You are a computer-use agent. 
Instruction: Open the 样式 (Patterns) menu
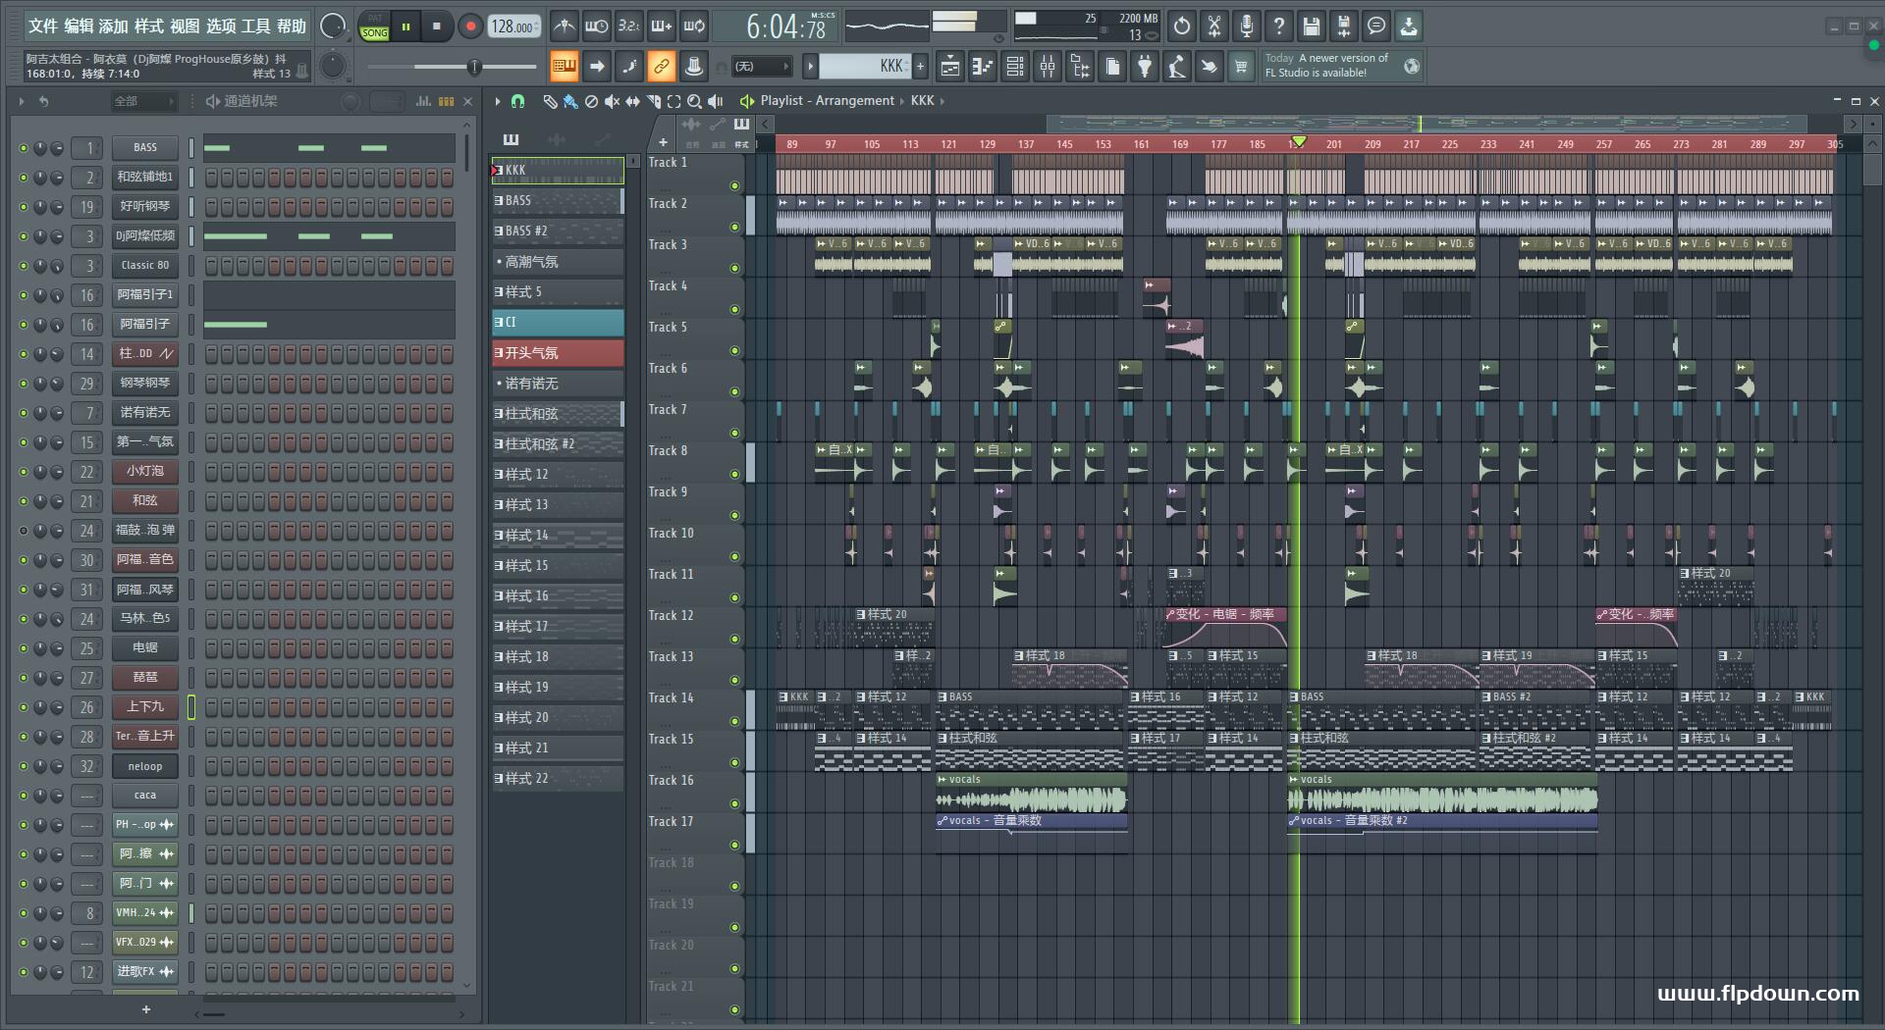click(149, 26)
